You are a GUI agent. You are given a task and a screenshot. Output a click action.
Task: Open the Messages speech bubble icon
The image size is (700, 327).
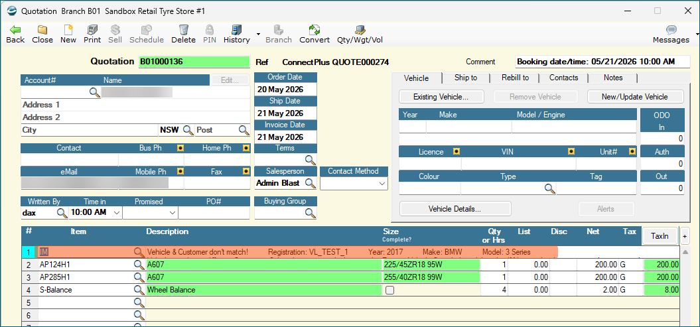(x=671, y=30)
